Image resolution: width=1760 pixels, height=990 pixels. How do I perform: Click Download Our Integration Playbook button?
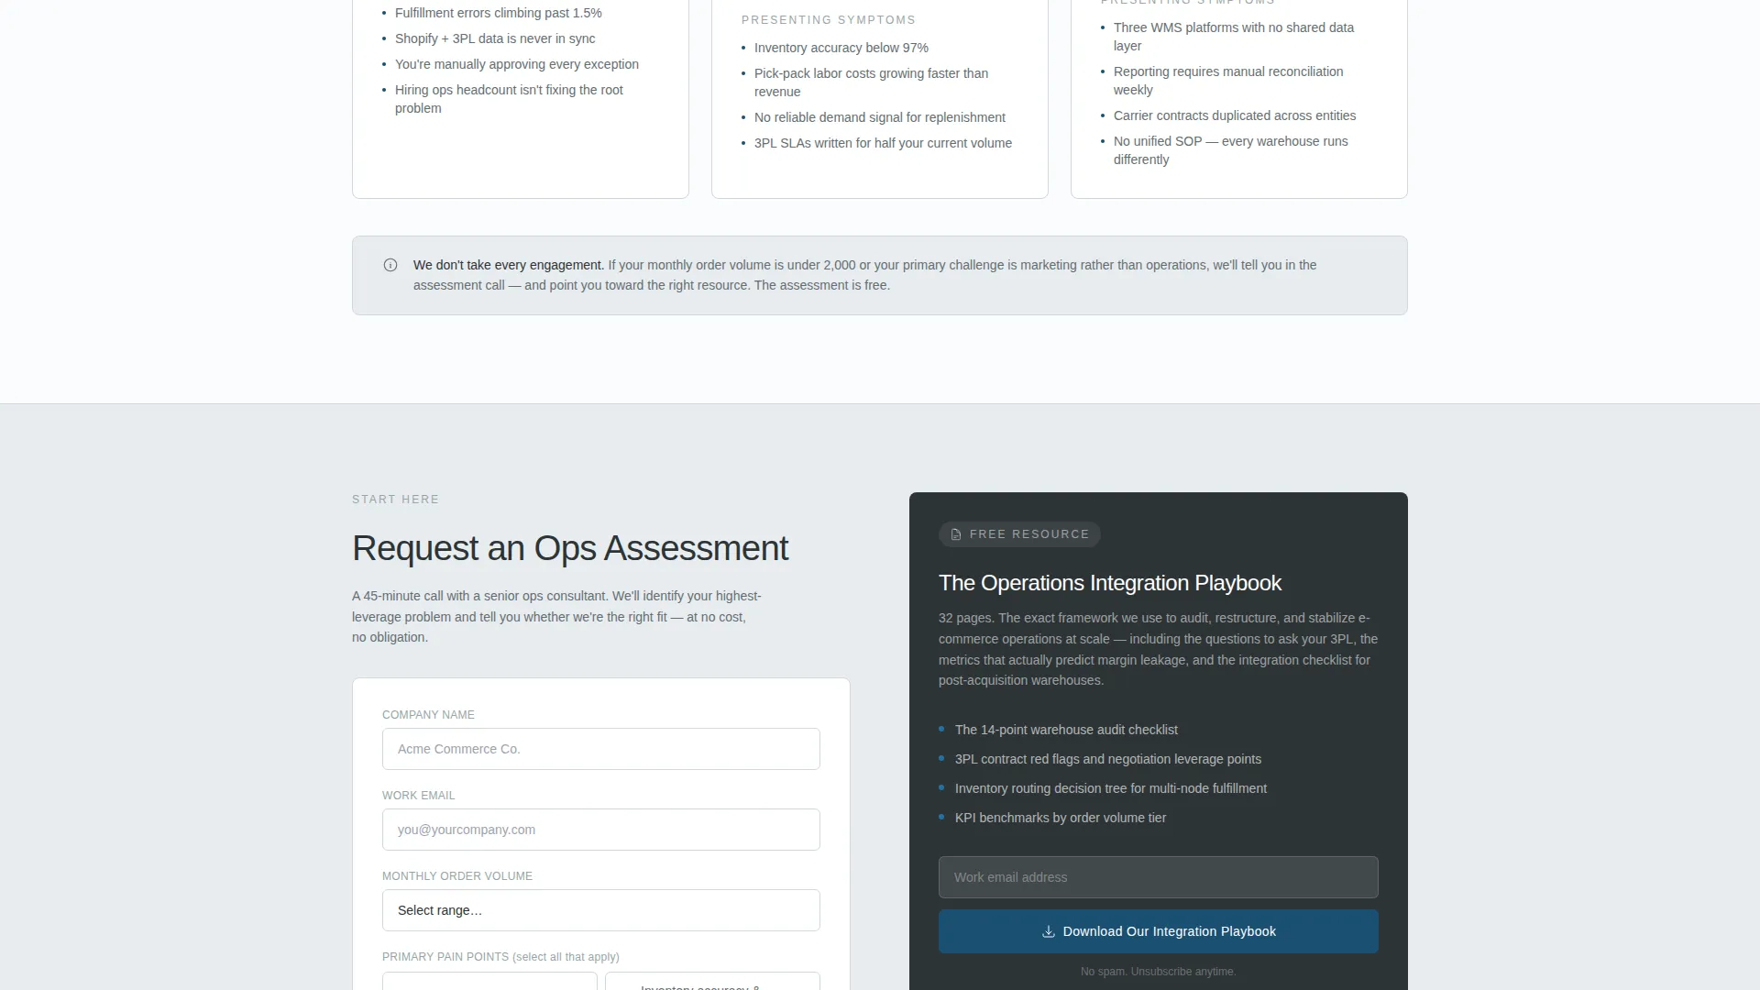(x=1159, y=931)
